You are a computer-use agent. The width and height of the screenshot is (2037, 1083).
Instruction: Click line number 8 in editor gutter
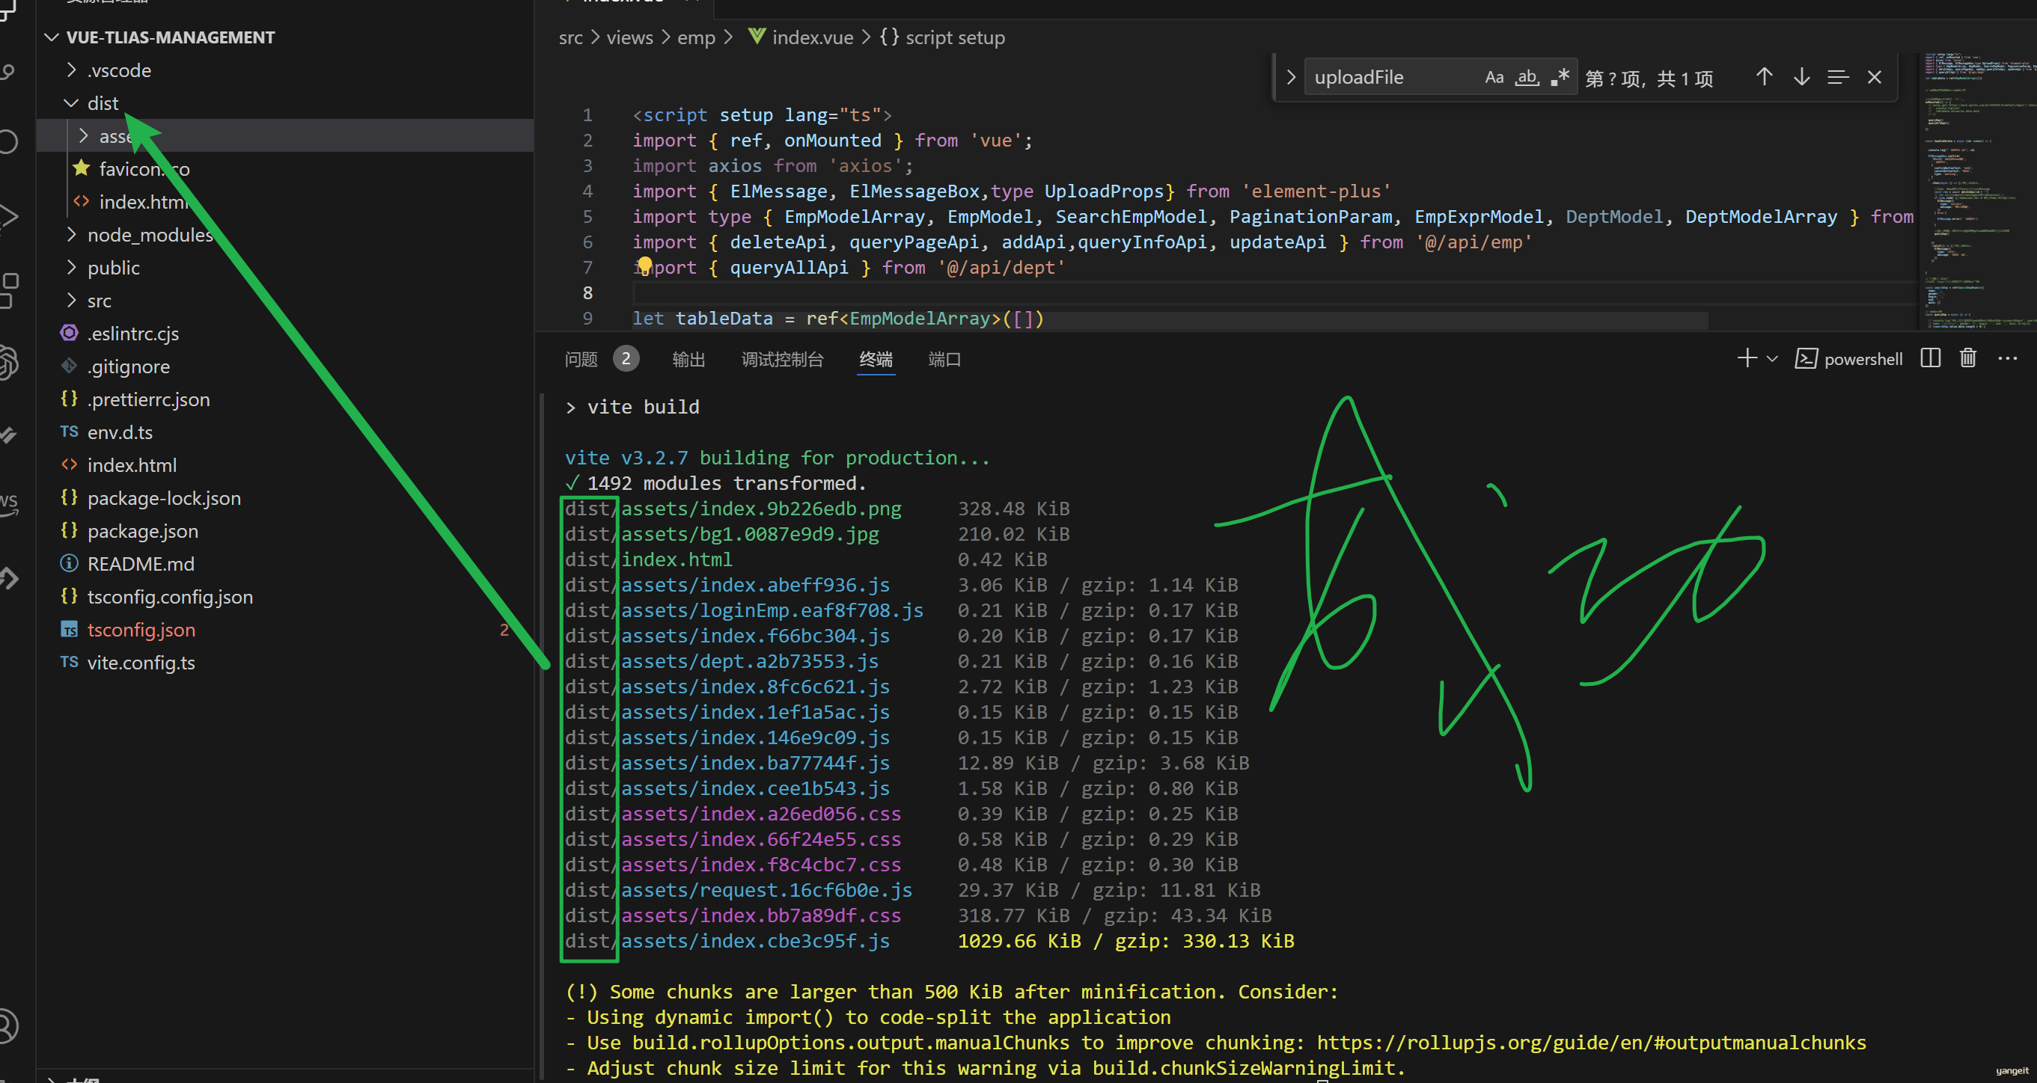587,292
